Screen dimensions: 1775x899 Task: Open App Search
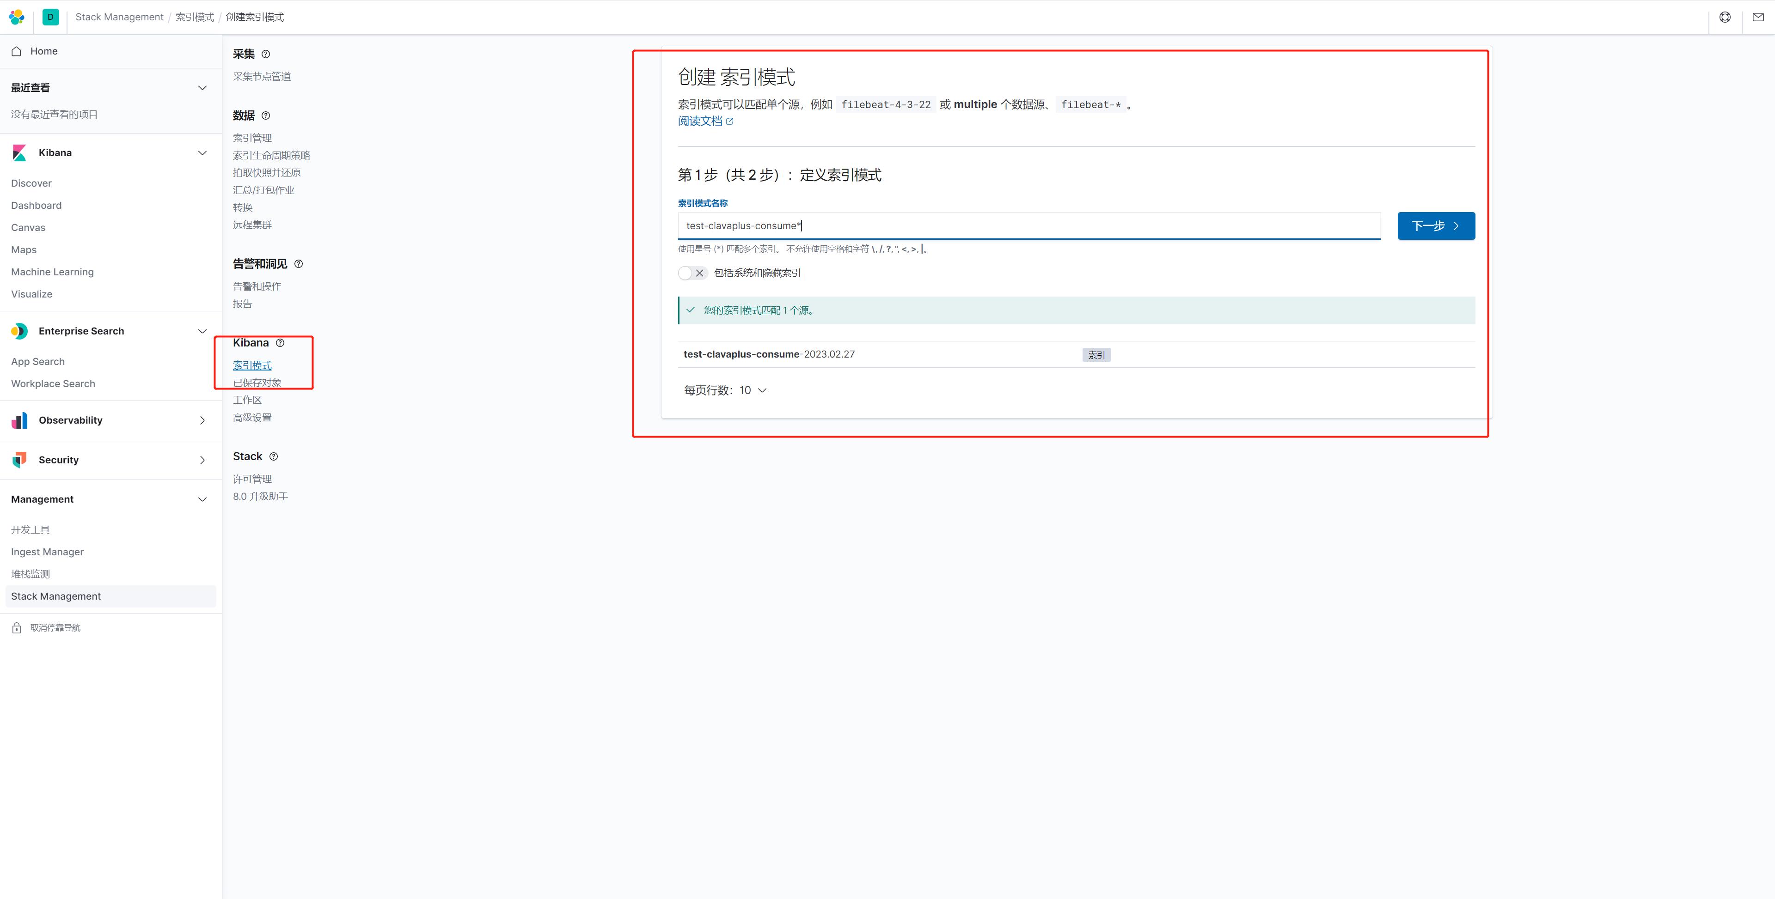38,362
